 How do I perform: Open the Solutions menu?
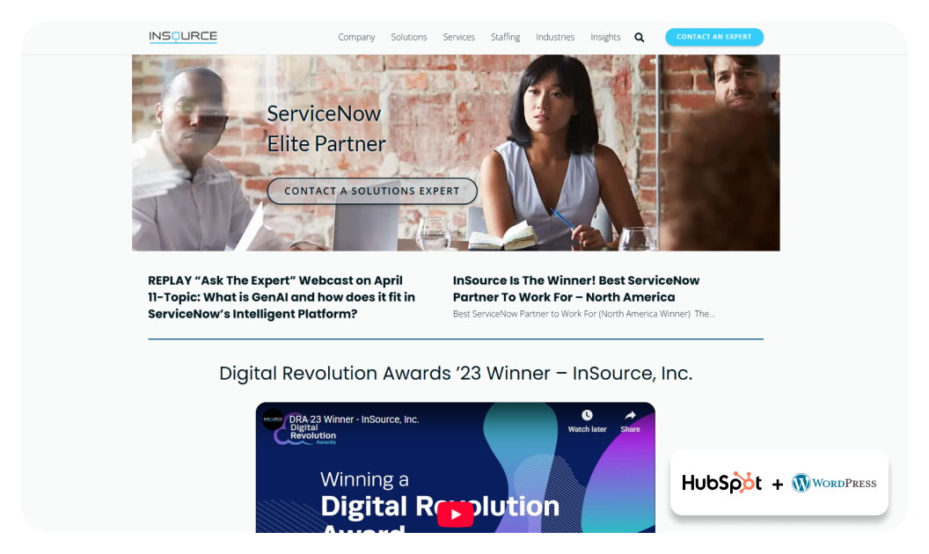409,37
